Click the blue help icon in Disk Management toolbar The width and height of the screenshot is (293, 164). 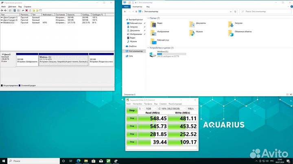[15, 11]
